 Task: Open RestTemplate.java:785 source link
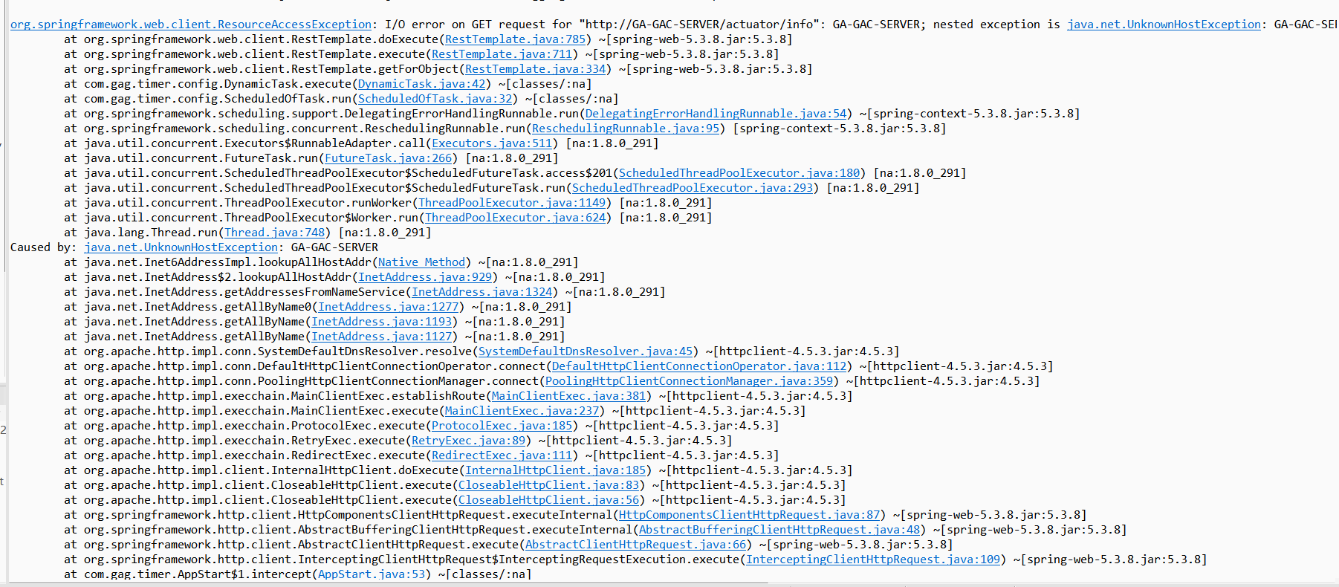(516, 39)
